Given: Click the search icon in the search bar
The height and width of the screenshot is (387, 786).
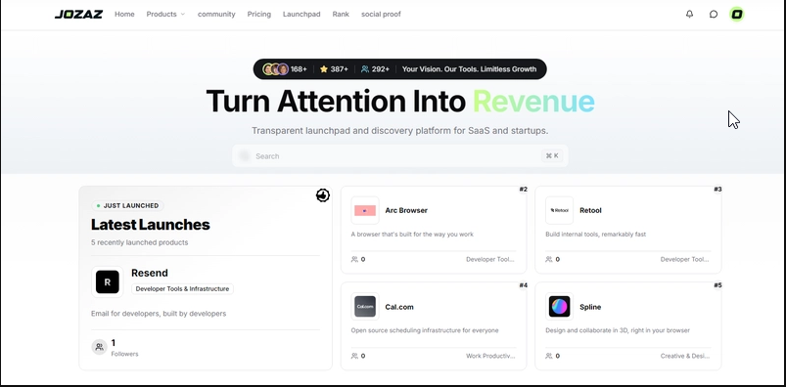Looking at the screenshot, I should pos(245,156).
